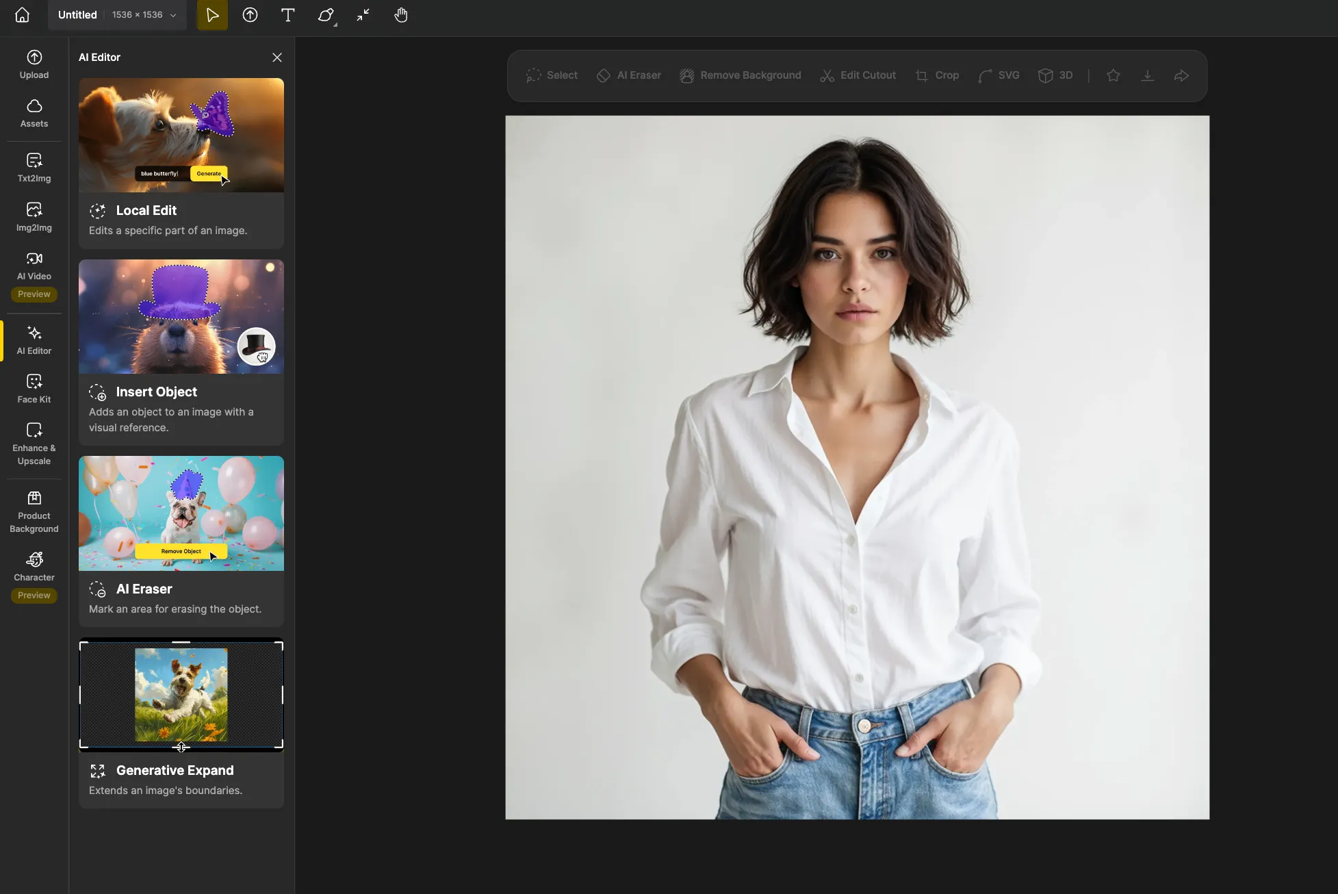Click 'Extends an image's boundaries.' text
This screenshot has width=1338, height=894.
click(166, 791)
